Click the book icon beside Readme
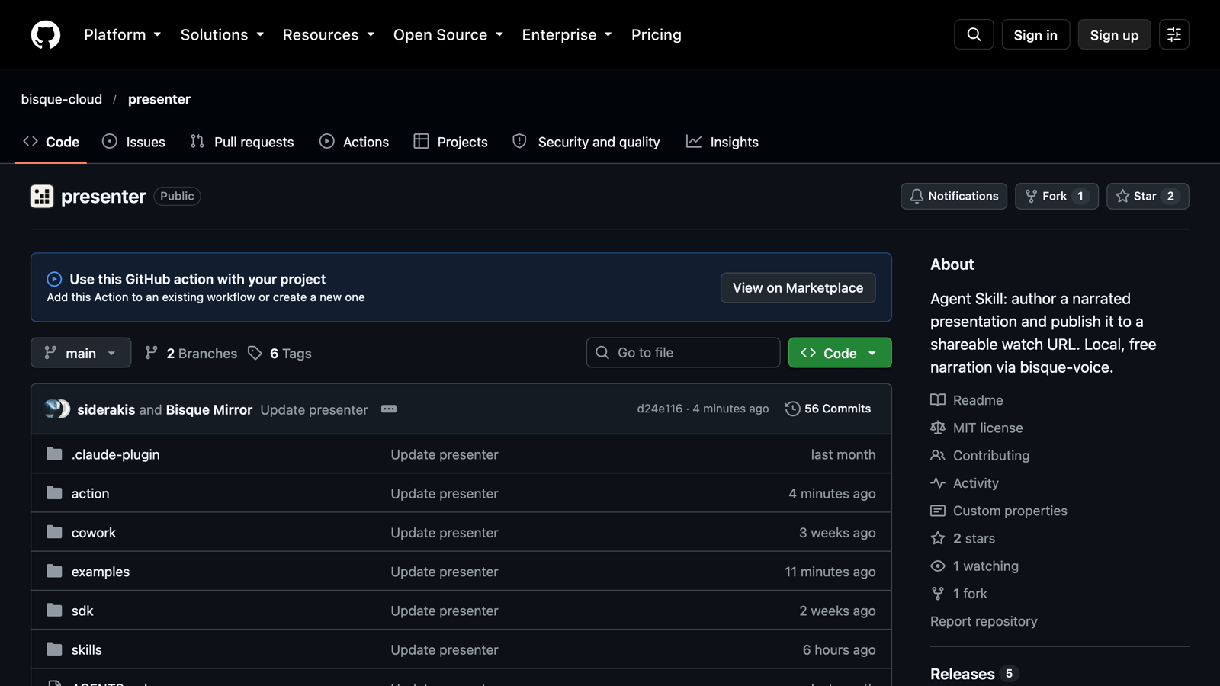The image size is (1220, 686). [938, 400]
